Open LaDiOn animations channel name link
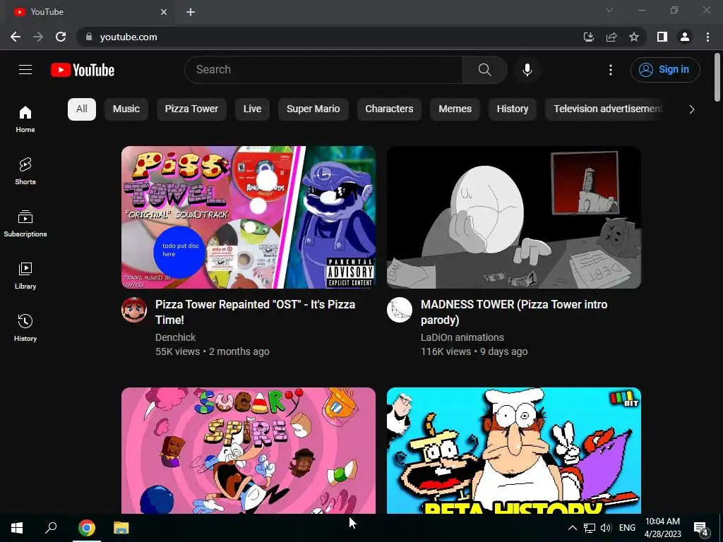Image resolution: width=723 pixels, height=542 pixels. pos(462,337)
